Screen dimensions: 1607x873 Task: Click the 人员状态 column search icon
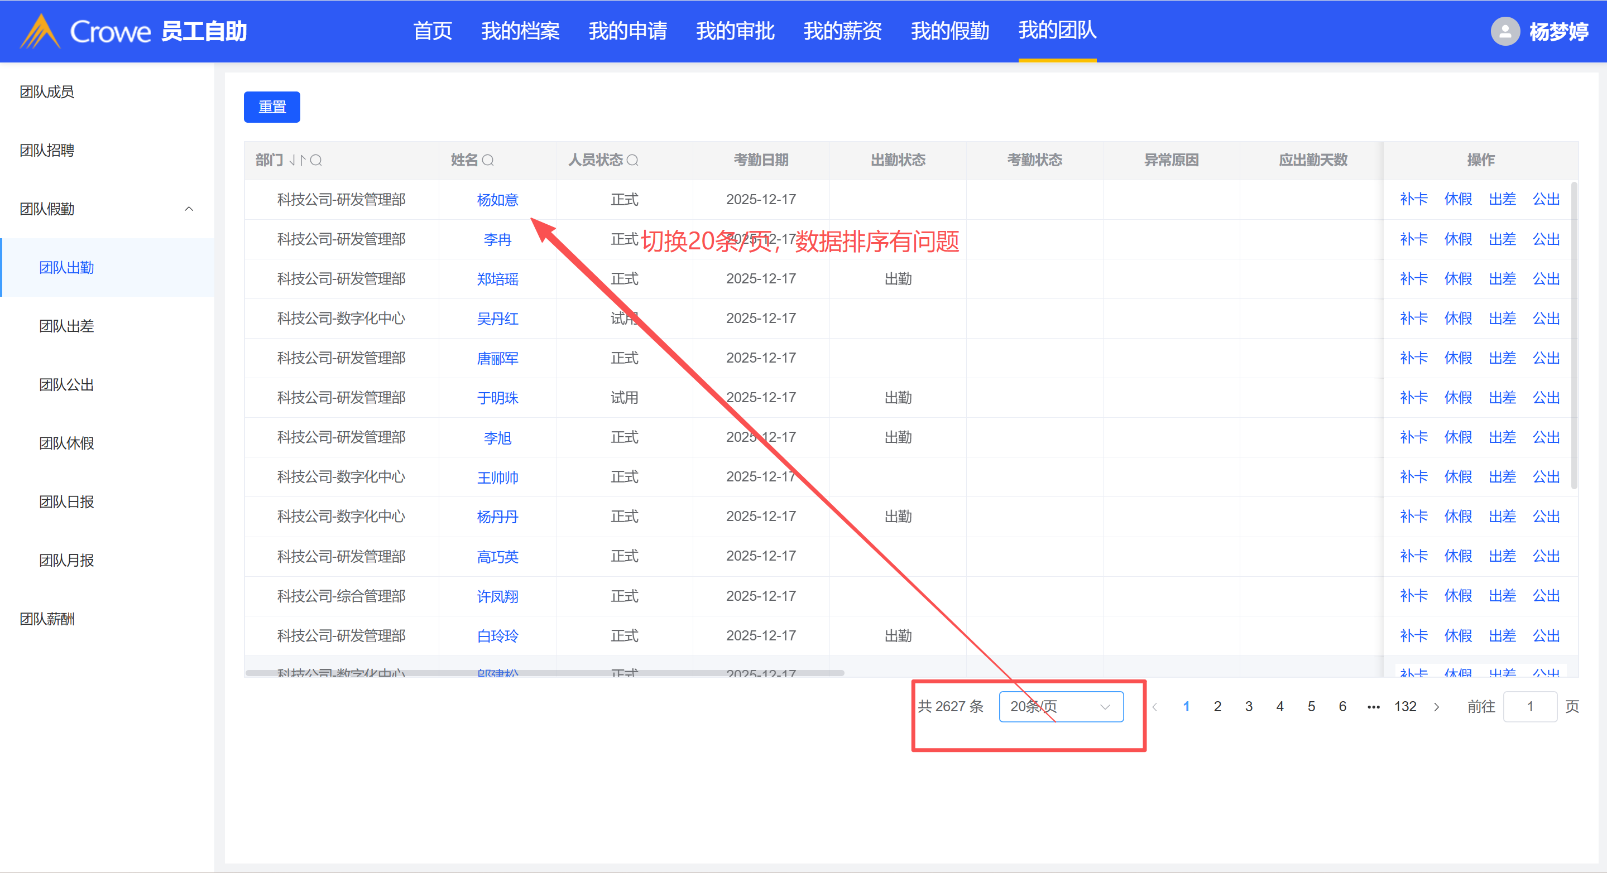click(632, 160)
